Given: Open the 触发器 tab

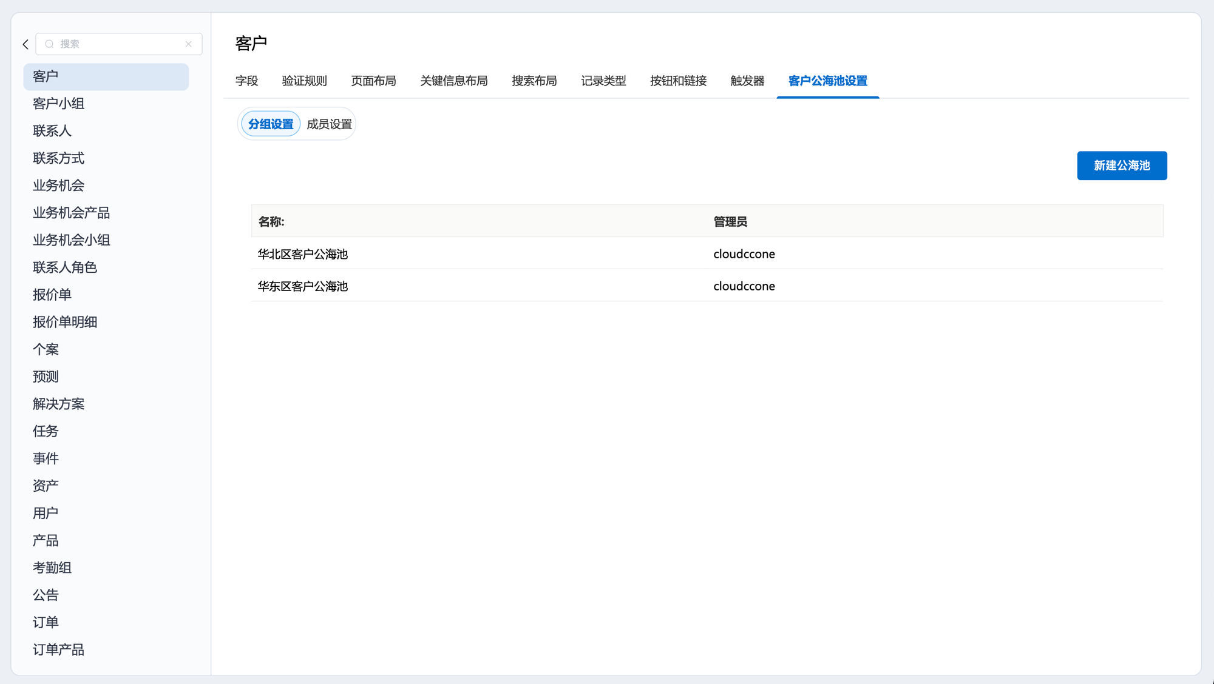Looking at the screenshot, I should pos(747,81).
